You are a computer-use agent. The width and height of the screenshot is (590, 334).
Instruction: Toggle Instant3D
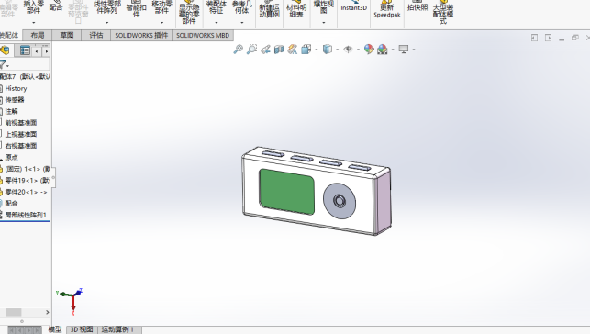click(353, 6)
